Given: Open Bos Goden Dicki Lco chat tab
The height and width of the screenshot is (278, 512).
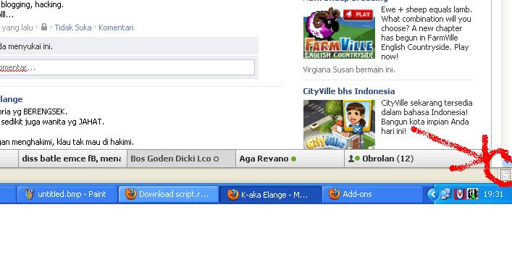Looking at the screenshot, I should point(181,159).
